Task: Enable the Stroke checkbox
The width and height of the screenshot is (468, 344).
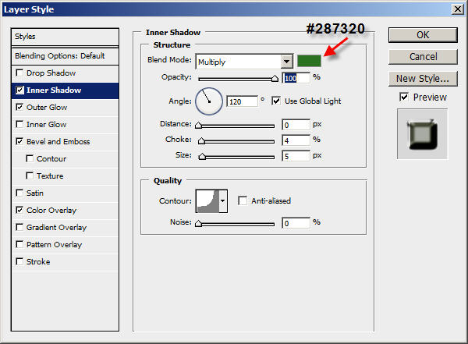Action: tap(19, 261)
